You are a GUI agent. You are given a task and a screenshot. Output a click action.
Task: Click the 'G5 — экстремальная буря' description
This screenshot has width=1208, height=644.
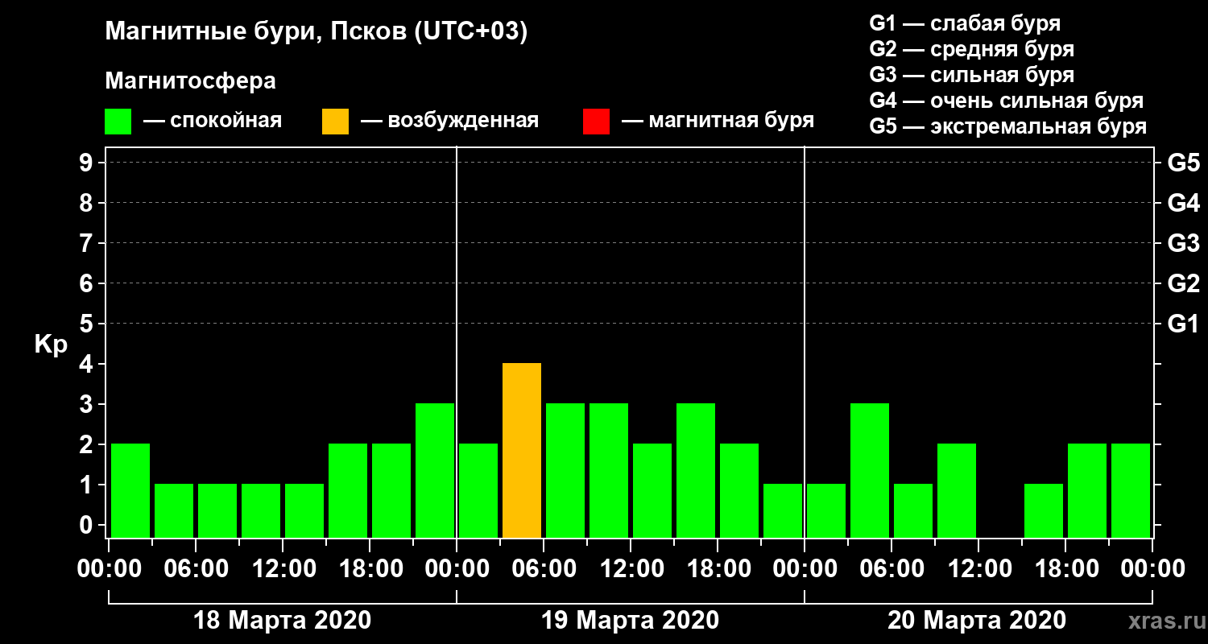(1008, 126)
